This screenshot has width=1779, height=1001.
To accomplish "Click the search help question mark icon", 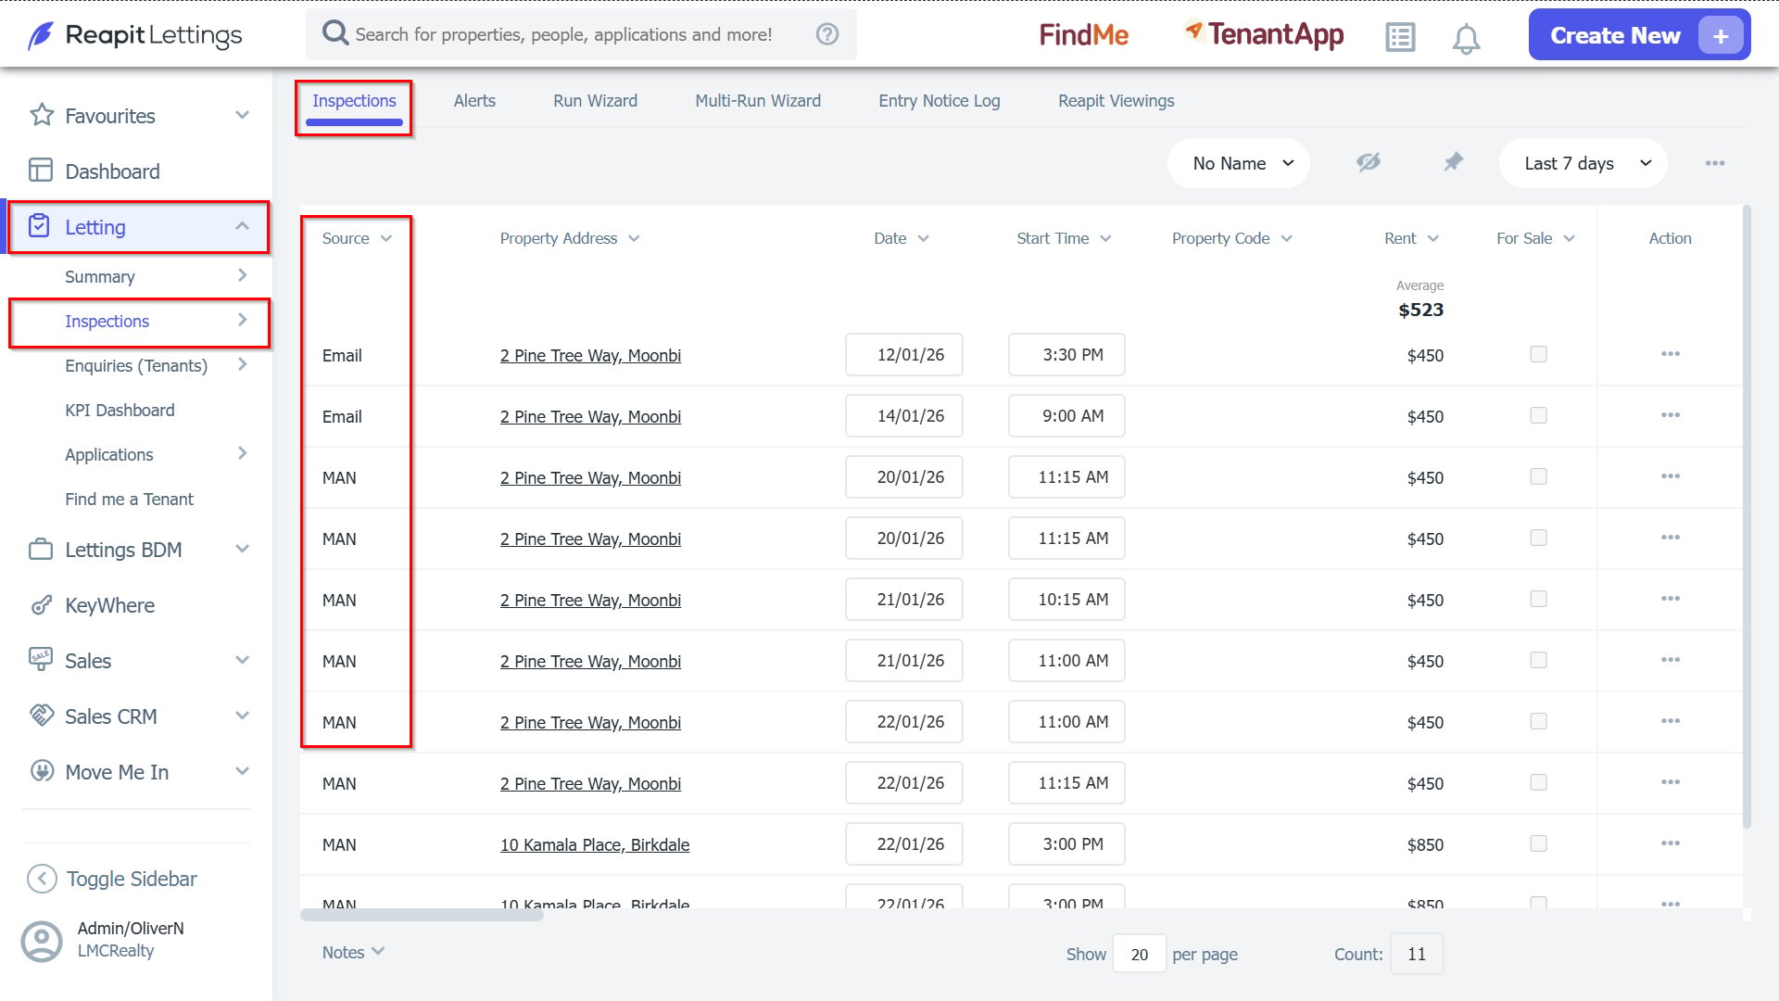I will pos(827,34).
